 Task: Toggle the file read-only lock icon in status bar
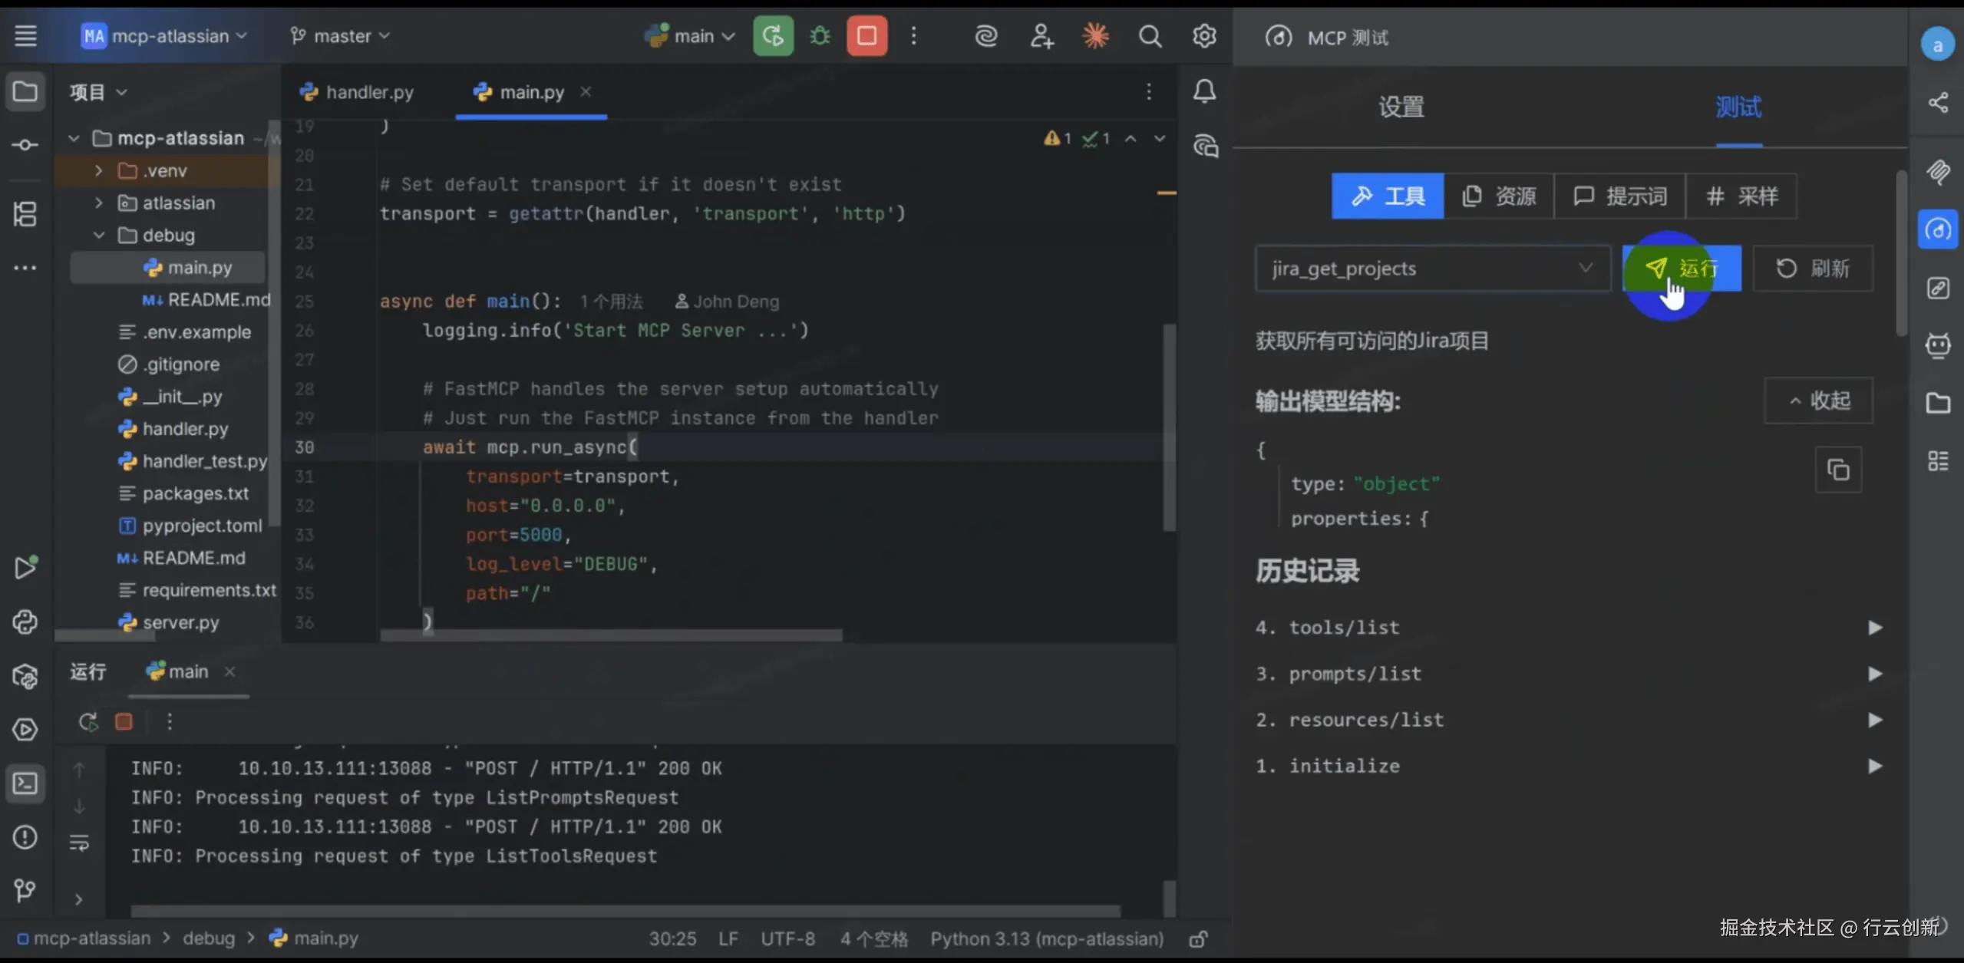tap(1198, 939)
